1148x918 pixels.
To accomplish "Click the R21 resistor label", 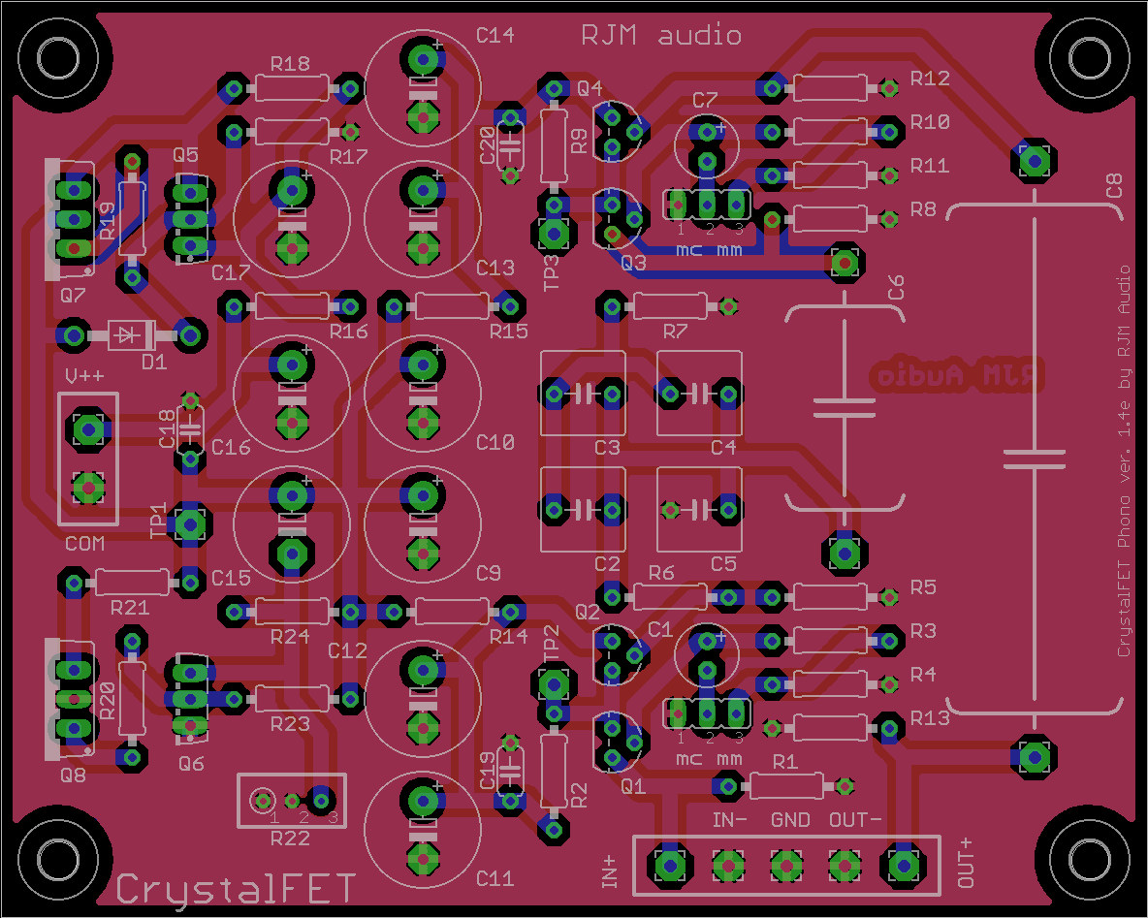I will 130,608.
